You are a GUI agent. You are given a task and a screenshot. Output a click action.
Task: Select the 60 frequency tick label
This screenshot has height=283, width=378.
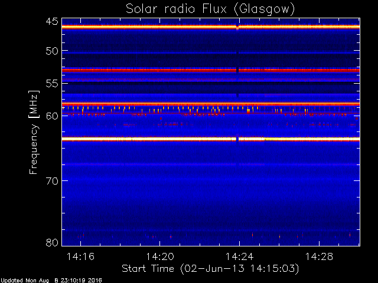tap(52, 116)
